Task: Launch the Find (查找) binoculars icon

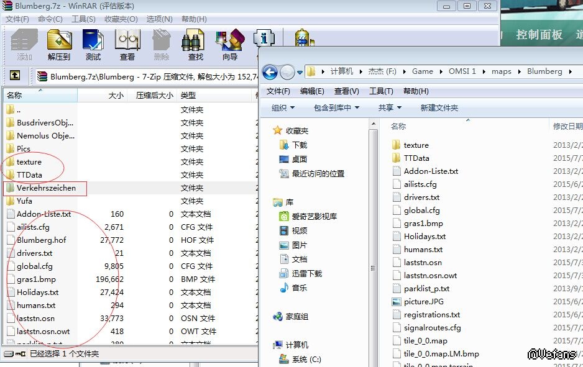Action: [x=195, y=44]
